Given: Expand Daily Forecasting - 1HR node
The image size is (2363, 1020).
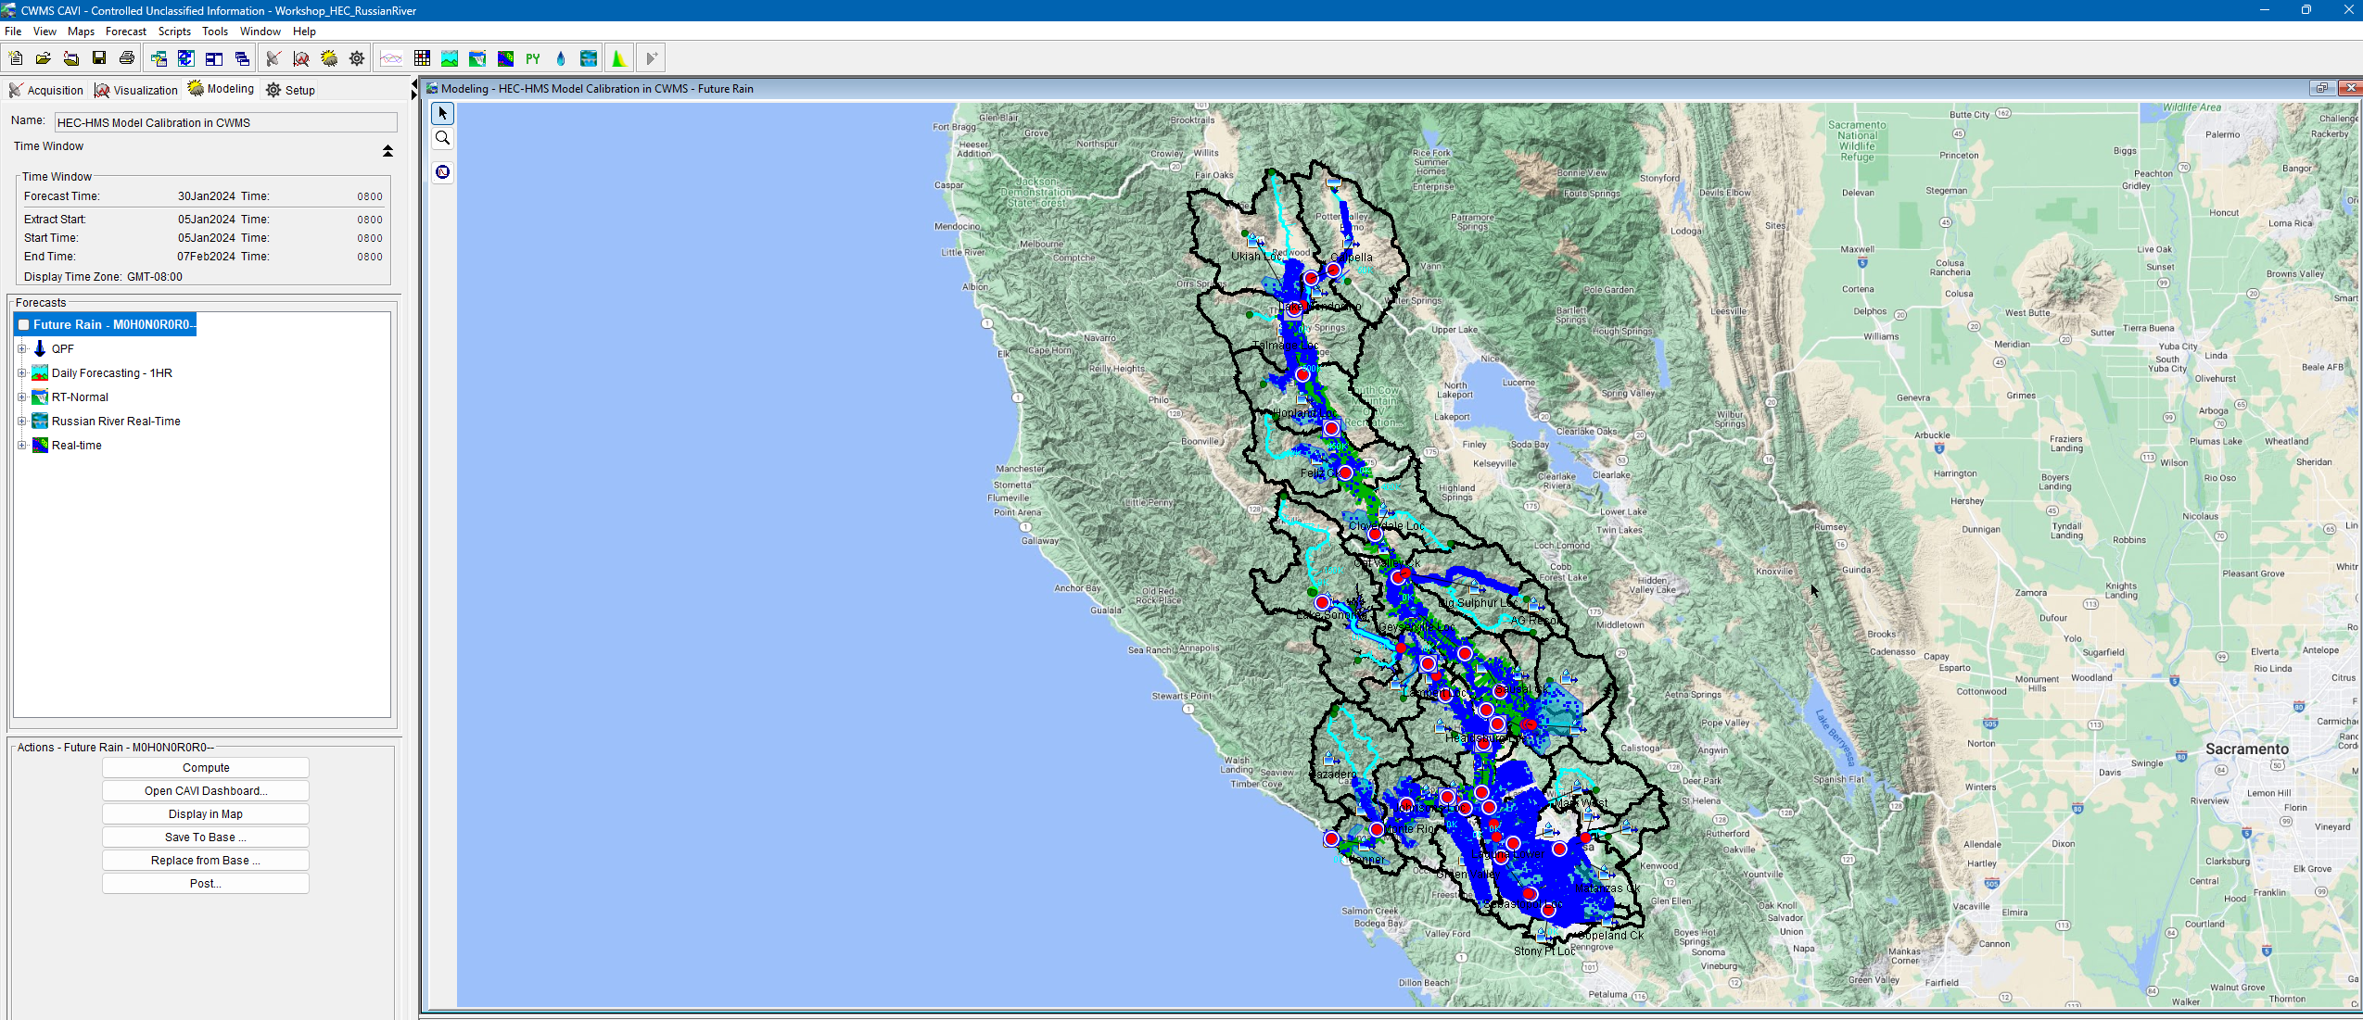Looking at the screenshot, I should (x=22, y=373).
